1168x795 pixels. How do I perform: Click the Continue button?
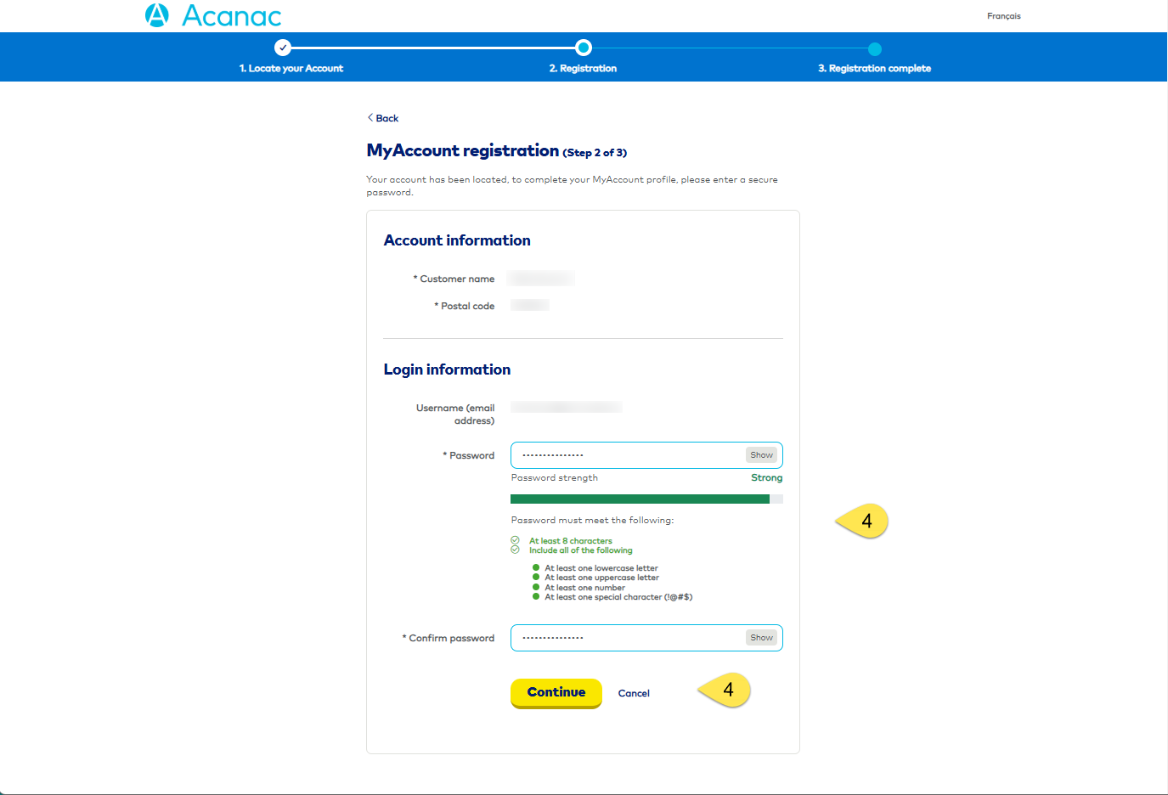(x=556, y=693)
